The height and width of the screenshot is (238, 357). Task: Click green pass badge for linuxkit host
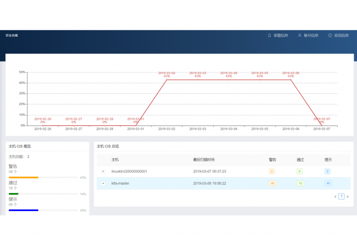pos(300,171)
